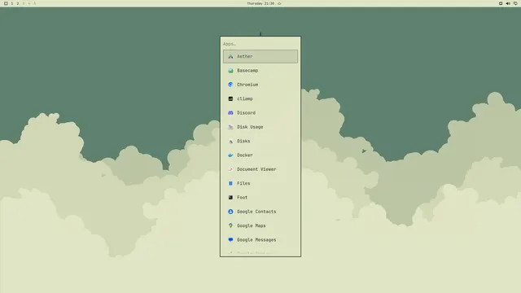Open Discord using its icon

[230, 113]
